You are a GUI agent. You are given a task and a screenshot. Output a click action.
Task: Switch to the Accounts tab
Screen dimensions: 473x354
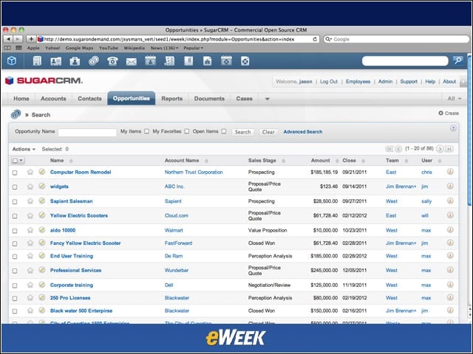pos(53,98)
